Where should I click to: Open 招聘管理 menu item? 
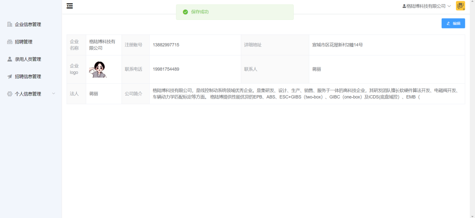[x=31, y=42]
